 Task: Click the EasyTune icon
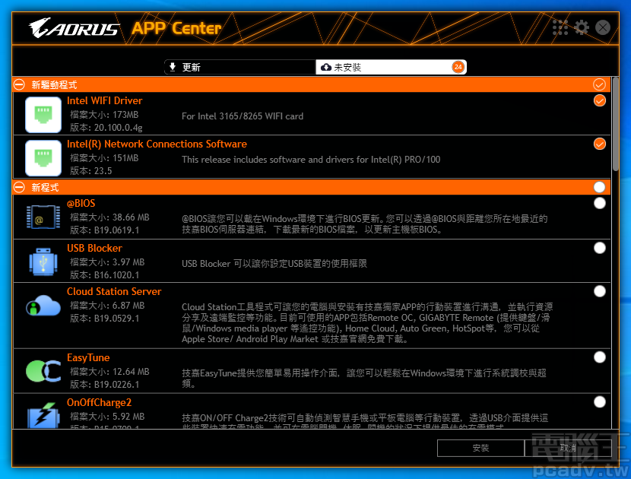click(43, 372)
